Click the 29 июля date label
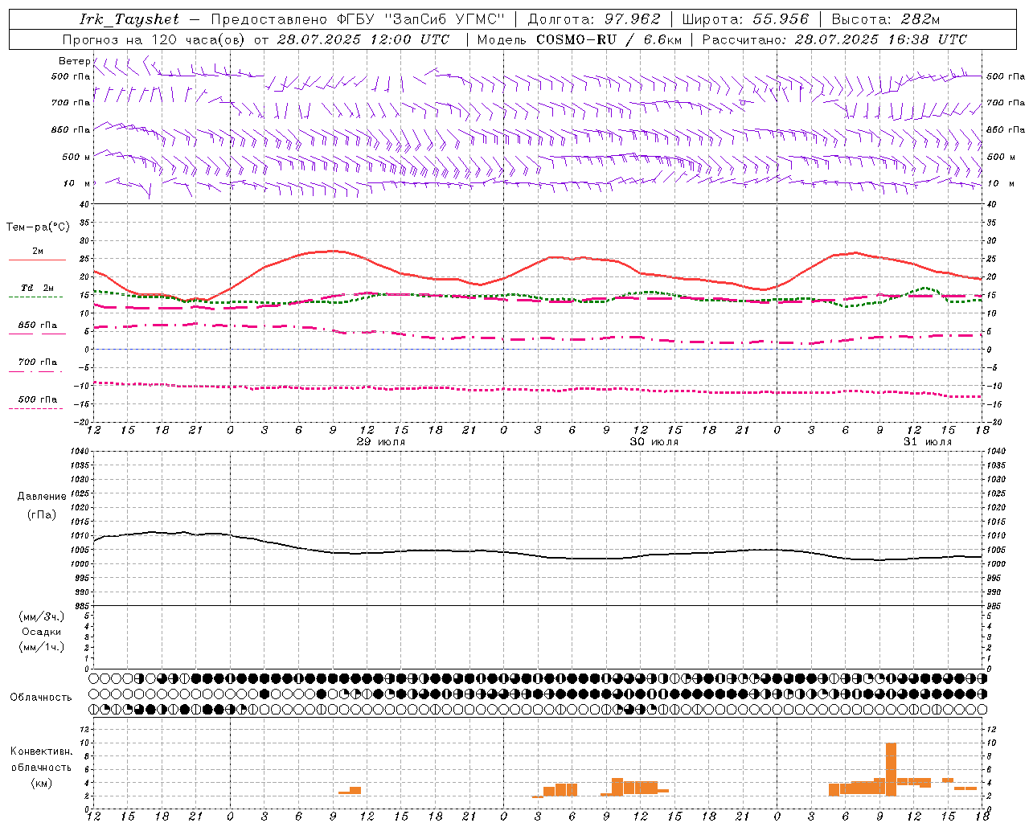This screenshot has height=823, width=1029. pos(381,442)
